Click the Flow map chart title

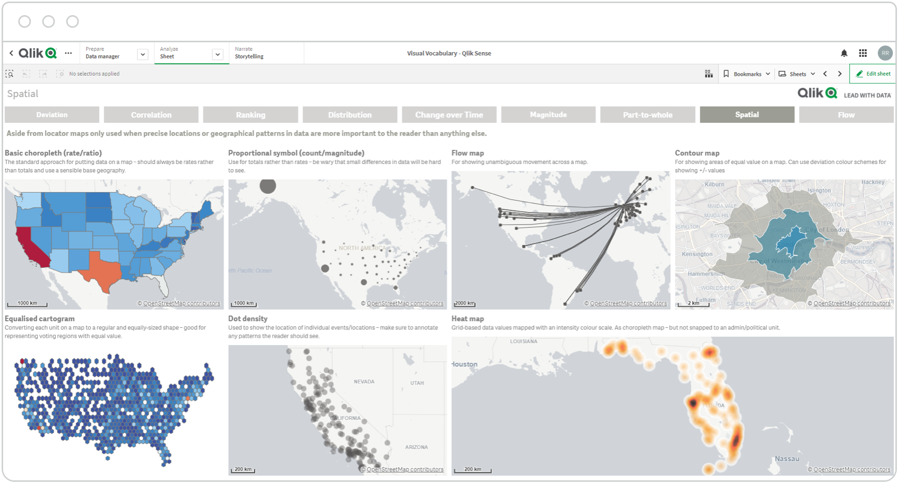pyautogui.click(x=468, y=153)
